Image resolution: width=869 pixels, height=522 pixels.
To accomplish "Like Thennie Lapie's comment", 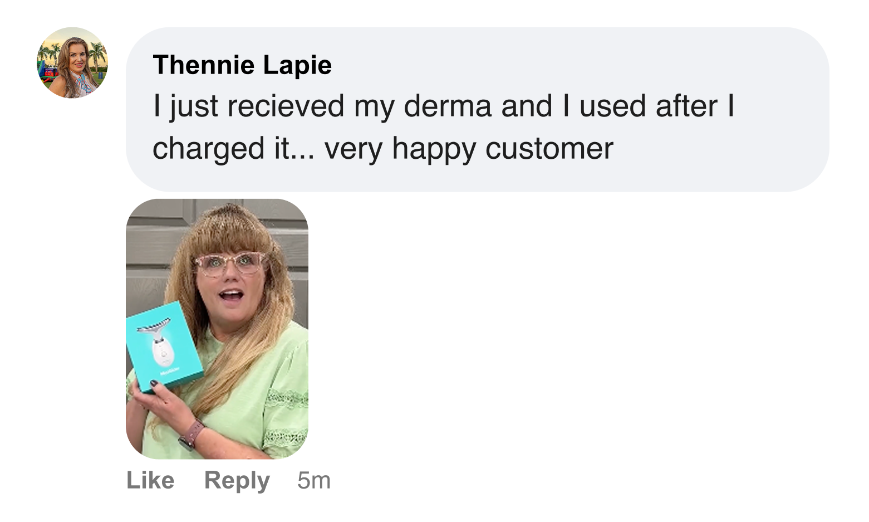I will click(x=150, y=480).
